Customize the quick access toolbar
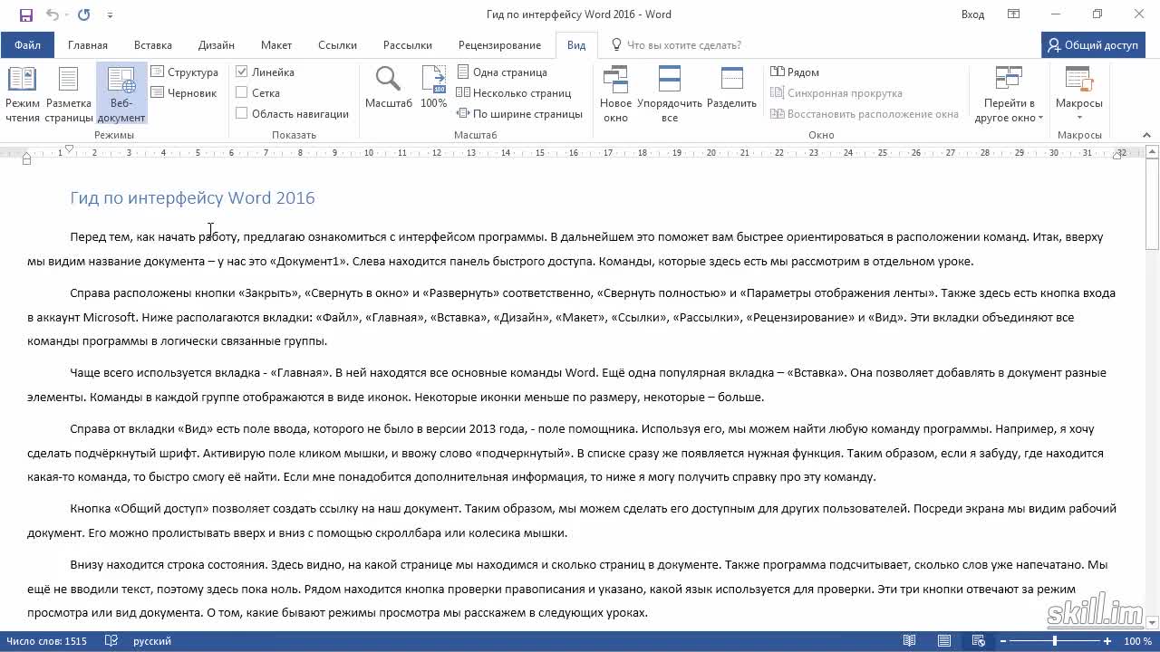Image resolution: width=1160 pixels, height=652 pixels. 111,14
